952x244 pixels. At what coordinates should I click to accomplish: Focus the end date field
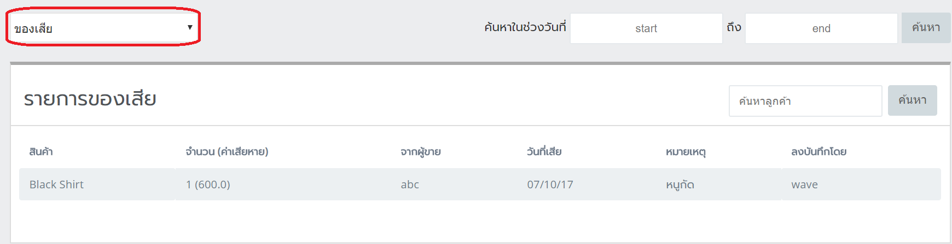tap(821, 28)
